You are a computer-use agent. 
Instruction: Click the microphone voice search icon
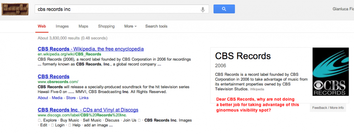[203, 10]
